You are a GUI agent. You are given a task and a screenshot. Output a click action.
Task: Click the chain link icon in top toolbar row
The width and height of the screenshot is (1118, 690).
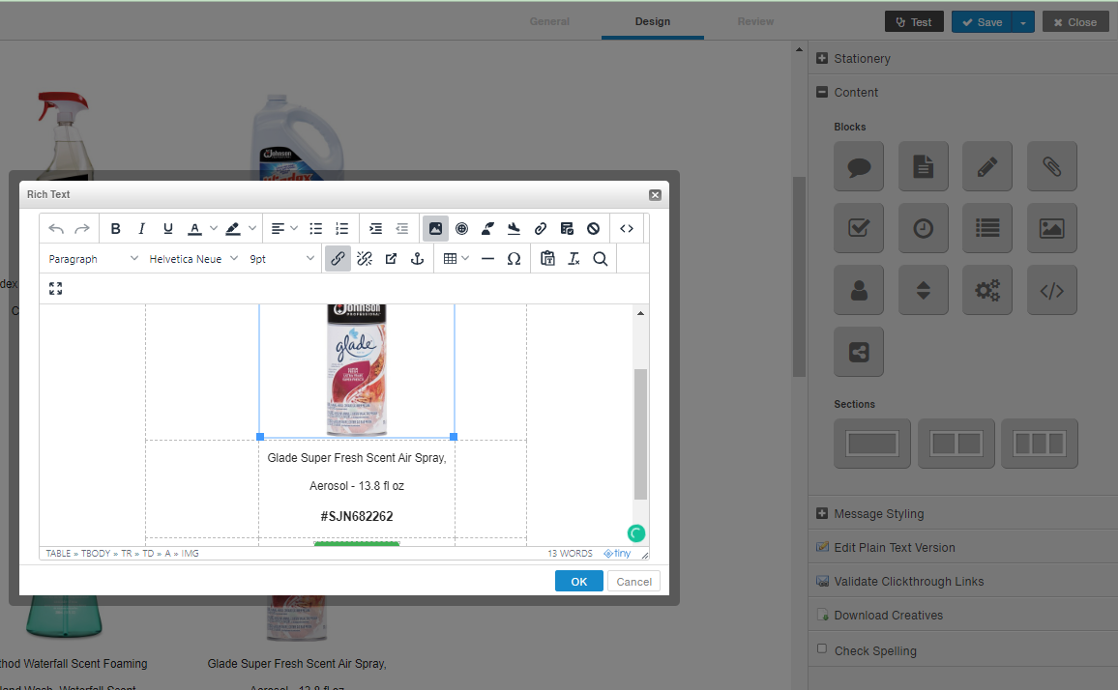pyautogui.click(x=541, y=229)
